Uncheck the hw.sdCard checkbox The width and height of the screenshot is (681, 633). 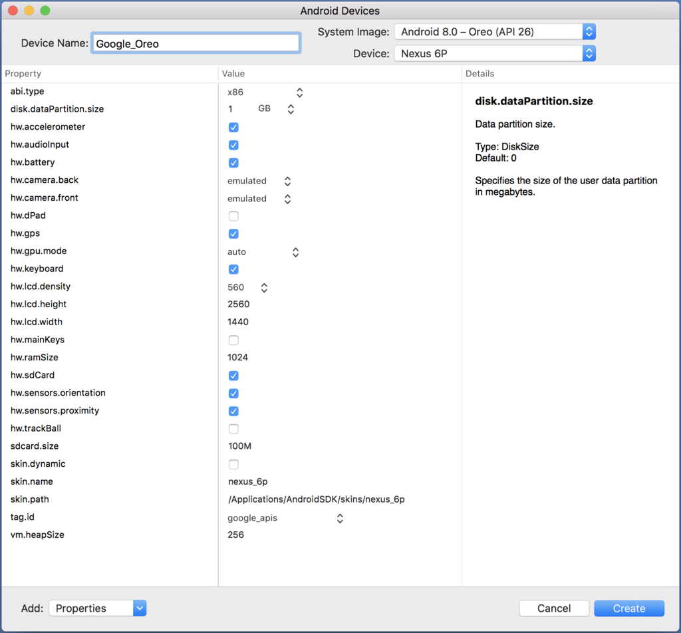[x=233, y=376]
